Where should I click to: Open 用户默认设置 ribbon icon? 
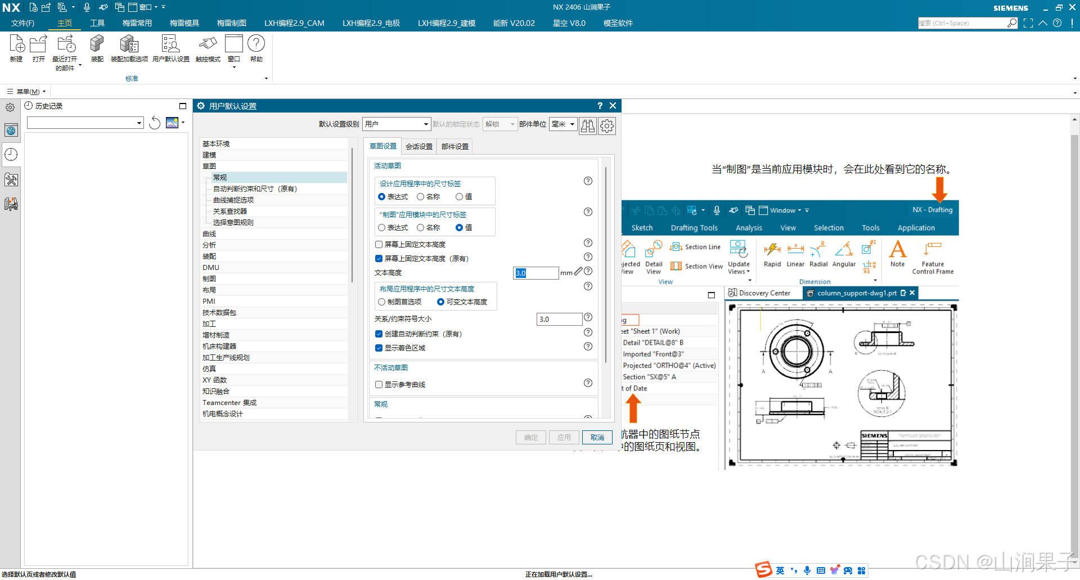click(170, 44)
